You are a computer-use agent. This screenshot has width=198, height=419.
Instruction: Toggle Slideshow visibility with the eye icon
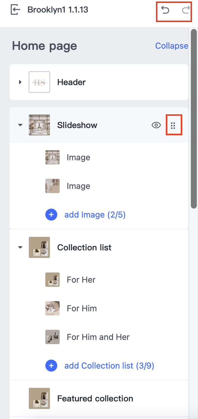[x=156, y=125]
